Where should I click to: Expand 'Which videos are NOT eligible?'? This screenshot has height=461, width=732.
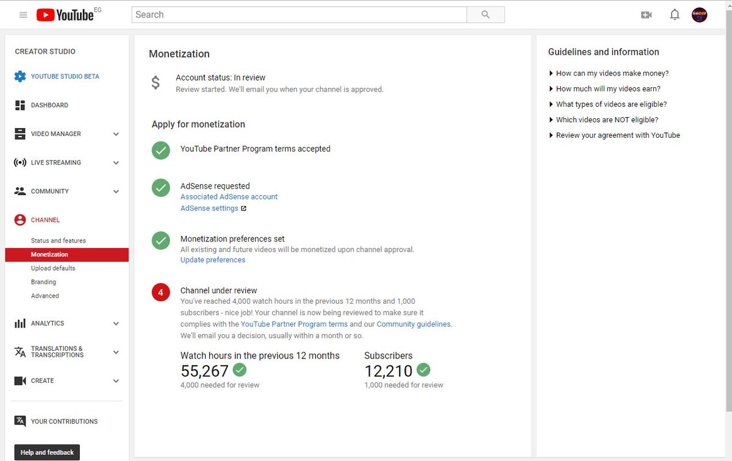(x=603, y=120)
